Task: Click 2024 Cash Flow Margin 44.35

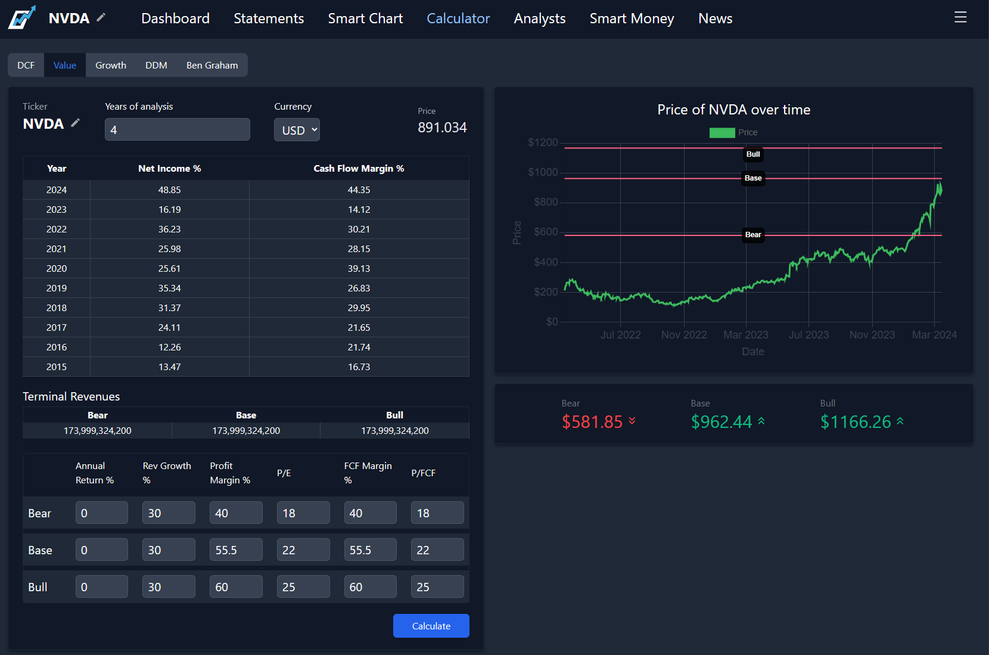Action: tap(359, 190)
